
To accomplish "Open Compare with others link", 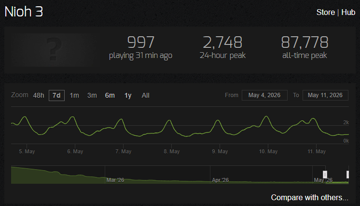I will 309,197.
